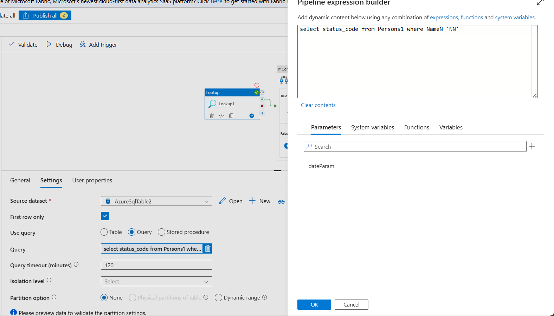Click info icon beside Physical partitions of table
The image size is (554, 316).
click(x=206, y=297)
